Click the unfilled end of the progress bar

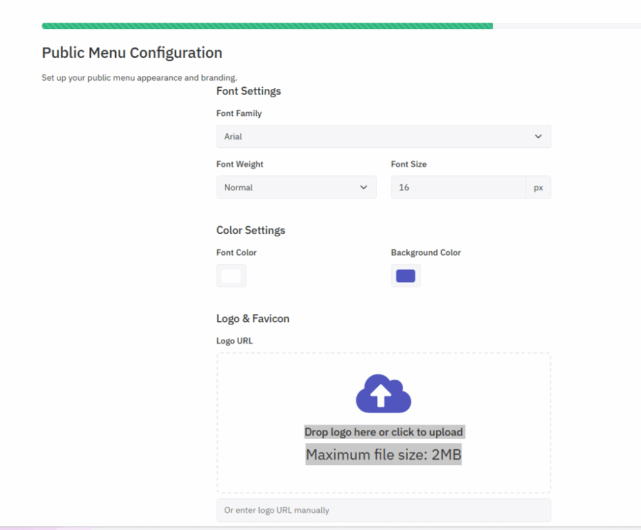[566, 26]
